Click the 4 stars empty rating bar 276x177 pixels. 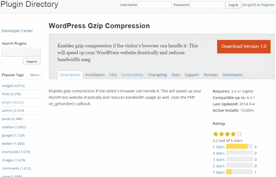pyautogui.click(x=240, y=153)
